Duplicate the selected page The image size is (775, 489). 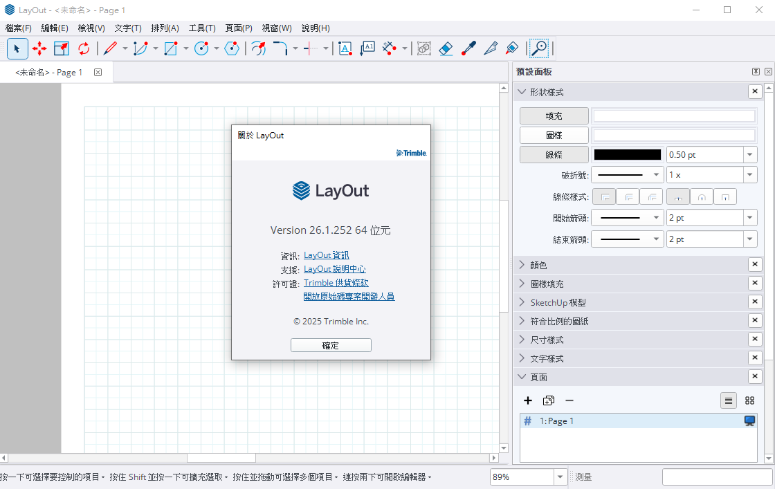click(549, 400)
